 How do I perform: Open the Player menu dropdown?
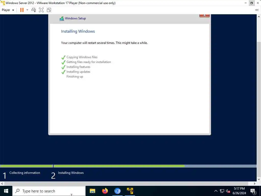(8, 10)
